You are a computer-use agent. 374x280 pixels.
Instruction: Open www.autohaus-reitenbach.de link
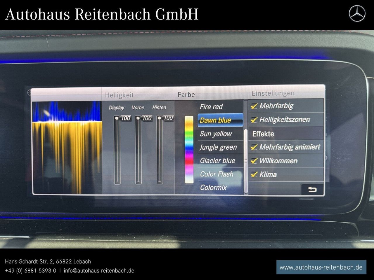(x=321, y=267)
